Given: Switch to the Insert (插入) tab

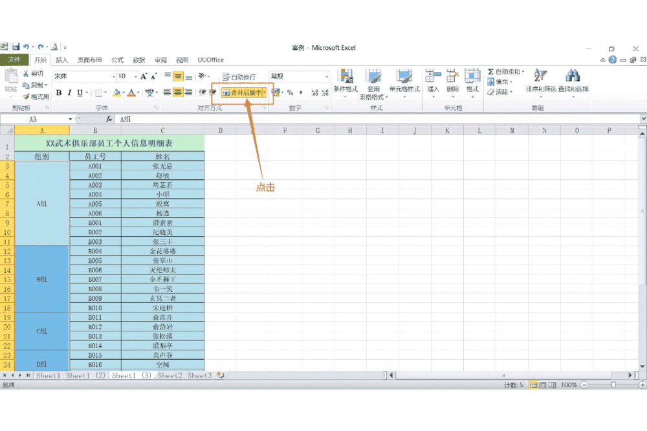Looking at the screenshot, I should coord(62,60).
